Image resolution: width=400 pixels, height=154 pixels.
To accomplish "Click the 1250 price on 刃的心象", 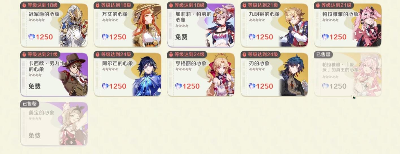I will 265,86.
